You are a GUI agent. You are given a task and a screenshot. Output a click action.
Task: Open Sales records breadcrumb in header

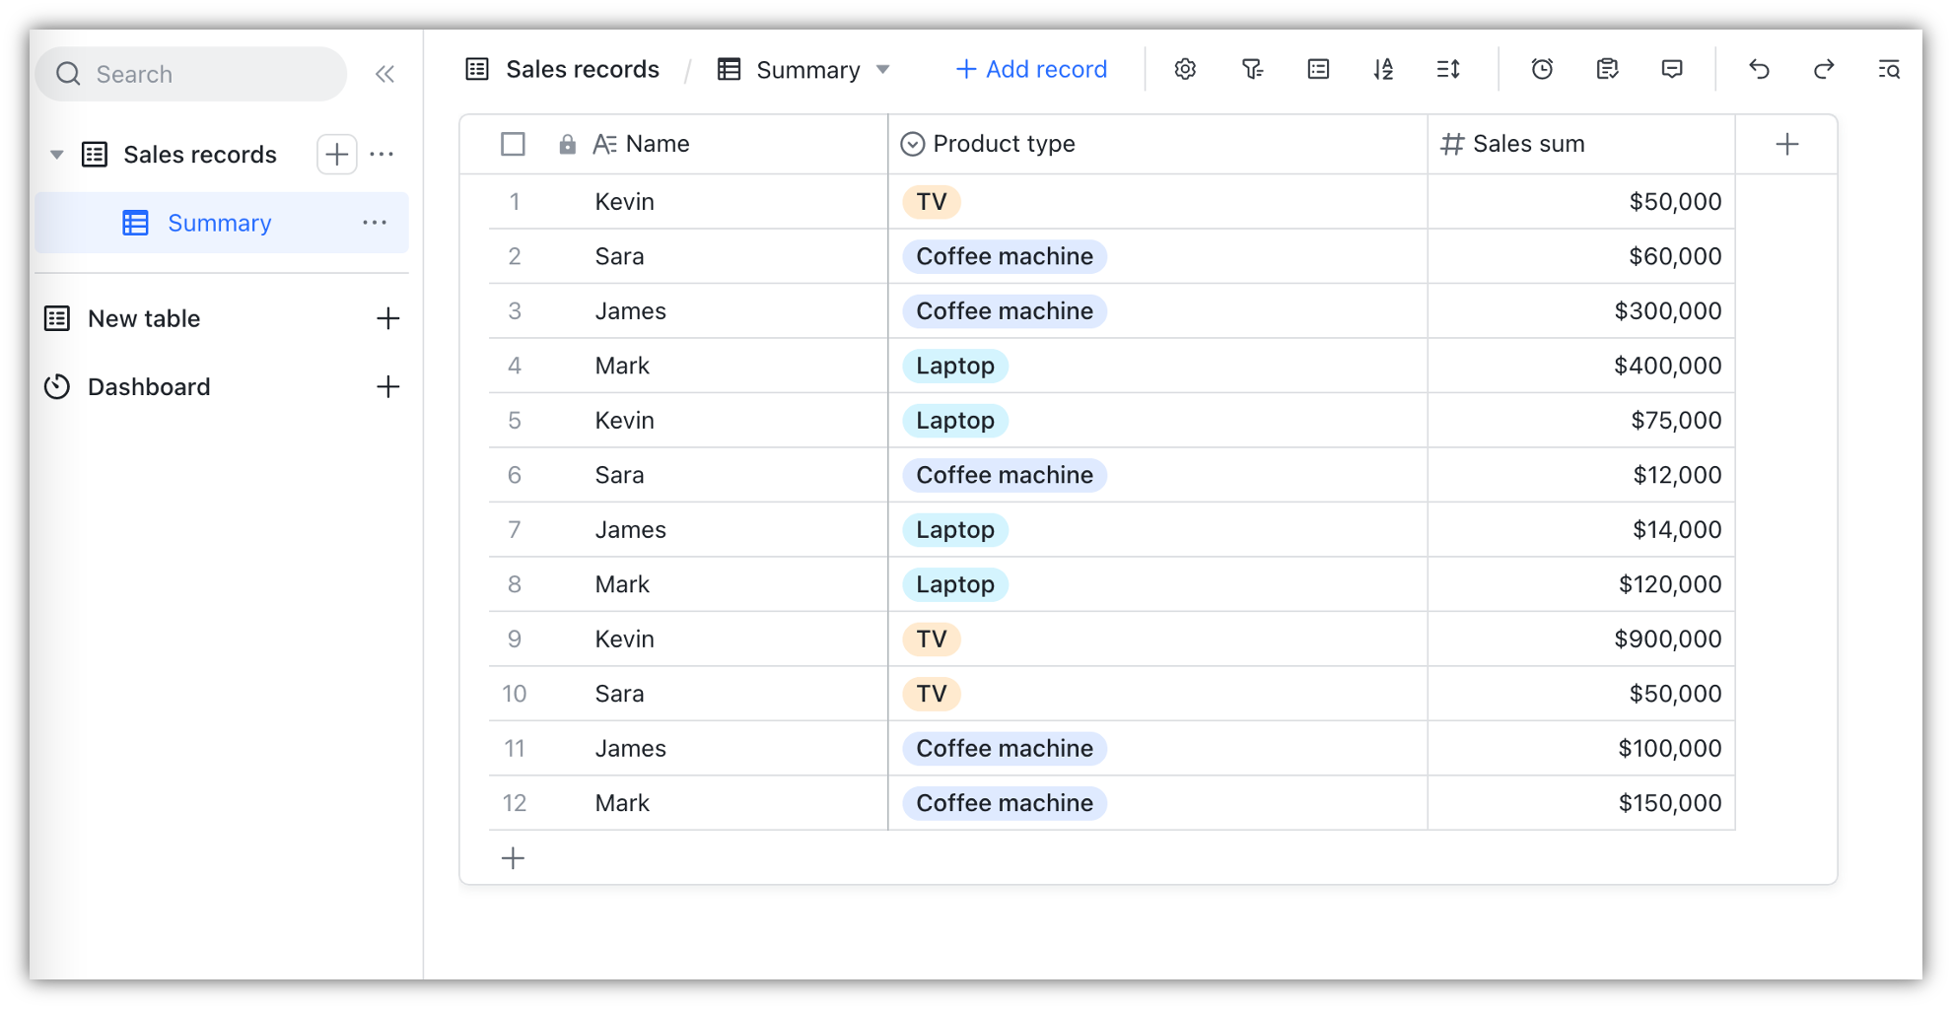click(582, 70)
